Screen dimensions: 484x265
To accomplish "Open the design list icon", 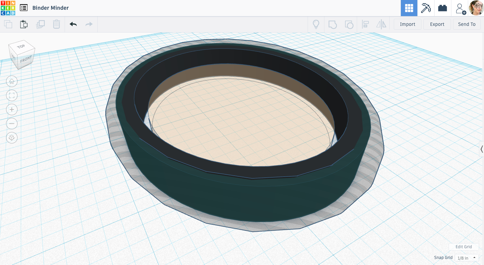I will (24, 8).
